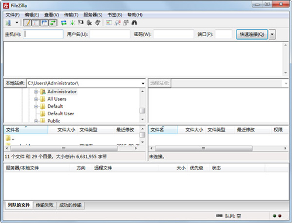Open the 查看(V) menu
This screenshot has height=223, width=292.
pyautogui.click(x=51, y=15)
